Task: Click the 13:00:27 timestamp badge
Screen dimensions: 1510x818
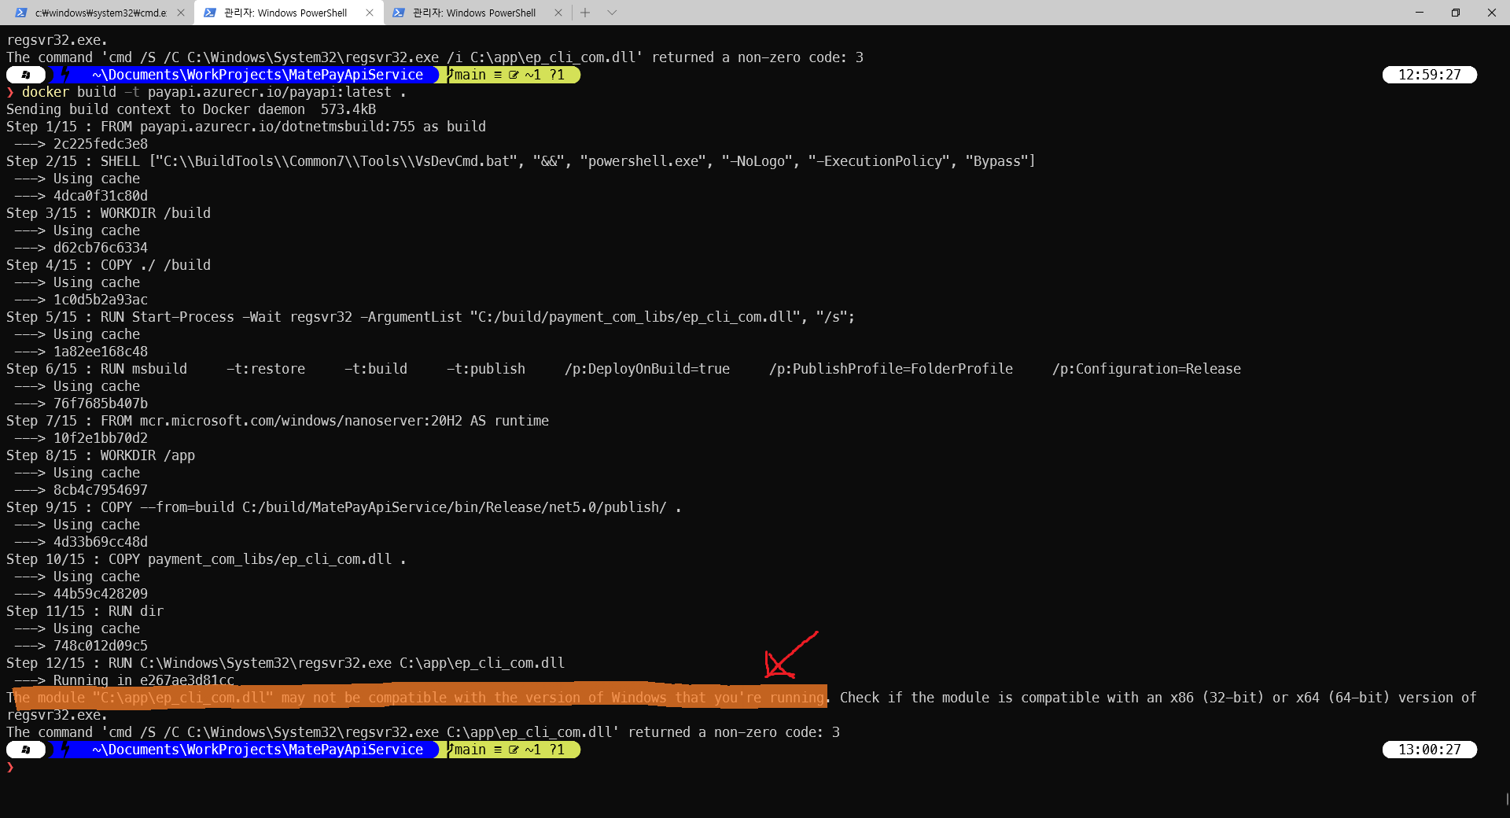Action: 1429,750
